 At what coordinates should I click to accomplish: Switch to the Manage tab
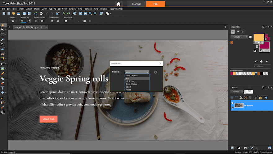tap(136, 4)
